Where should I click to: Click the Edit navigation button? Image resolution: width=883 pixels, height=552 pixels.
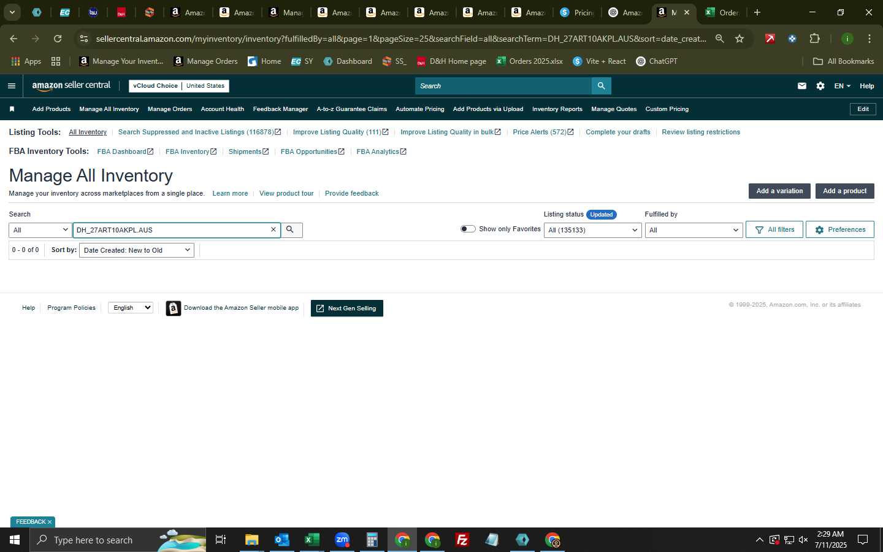[x=863, y=109]
